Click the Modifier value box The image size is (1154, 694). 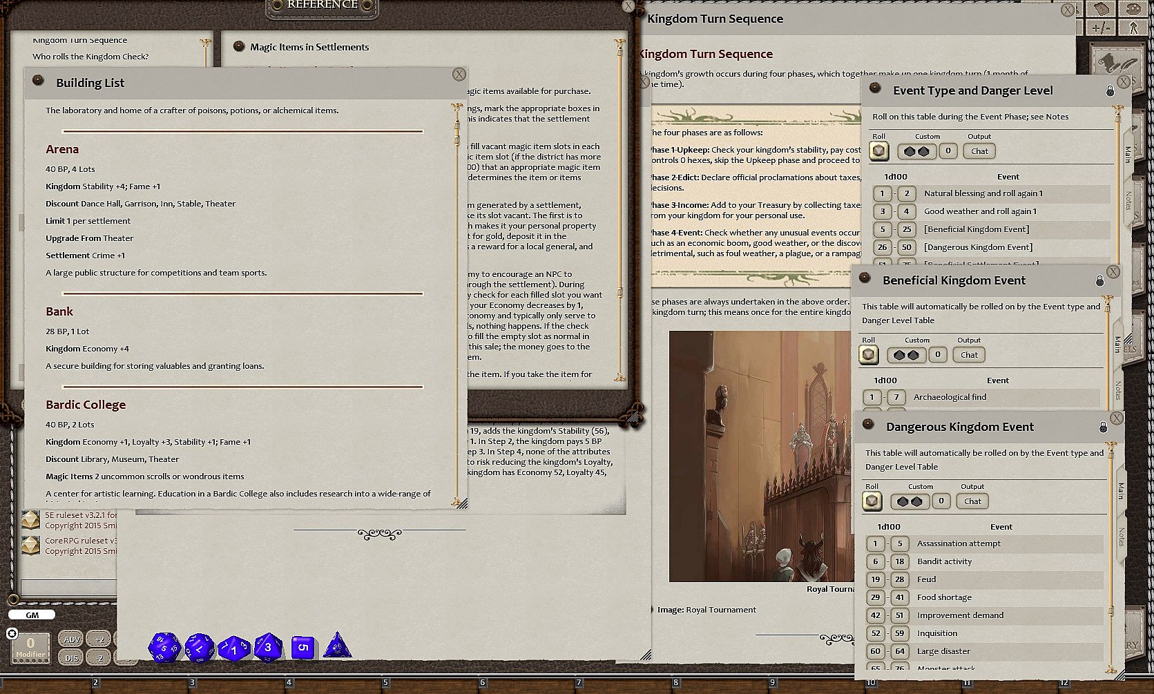pos(30,648)
